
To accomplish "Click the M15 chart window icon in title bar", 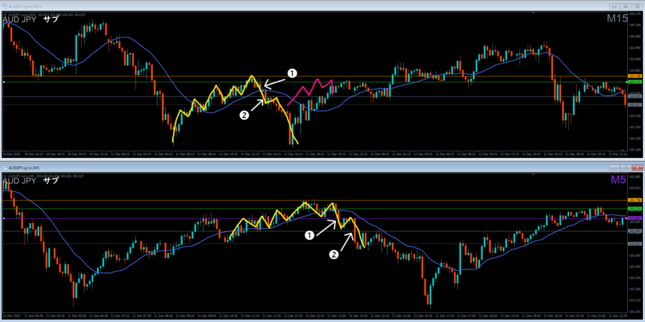I will coord(4,6).
